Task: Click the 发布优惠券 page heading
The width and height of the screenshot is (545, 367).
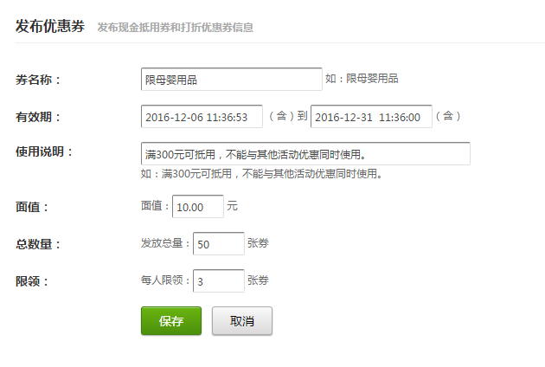Action: tap(50, 26)
